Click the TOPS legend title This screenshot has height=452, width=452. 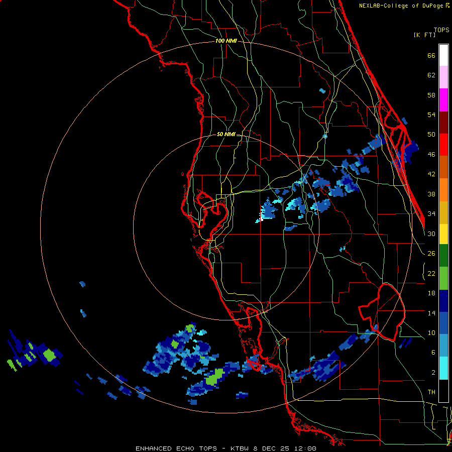pos(441,30)
